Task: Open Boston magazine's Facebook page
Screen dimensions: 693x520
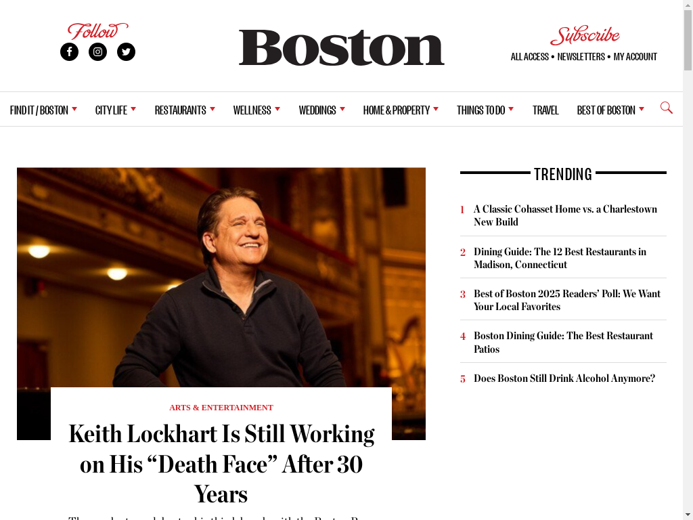Action: point(70,51)
